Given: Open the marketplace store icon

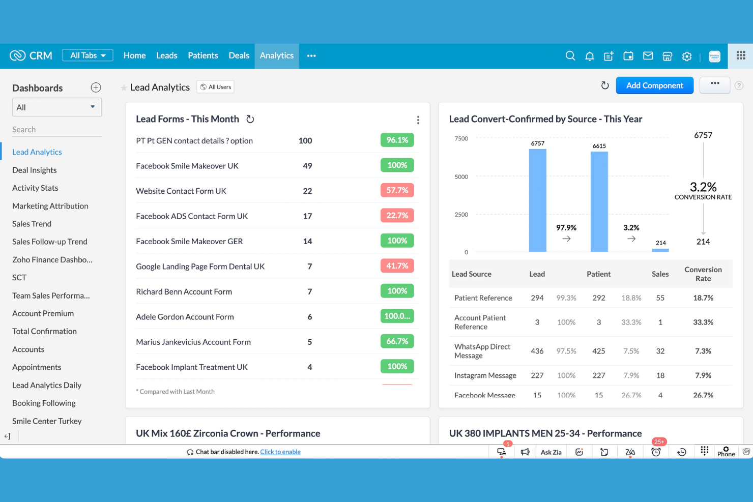Looking at the screenshot, I should [x=667, y=56].
